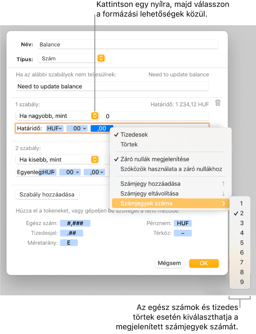The image size is (256, 334).
Task: Select 'Számjegy eltávolítása' menu item
Action: (x=171, y=193)
